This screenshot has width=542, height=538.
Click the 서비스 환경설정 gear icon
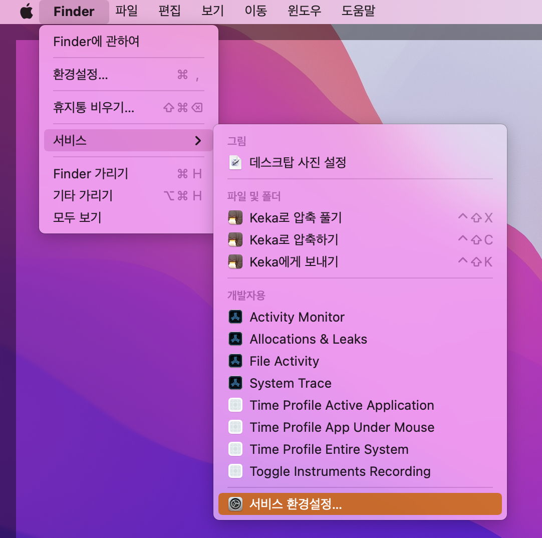click(x=235, y=504)
